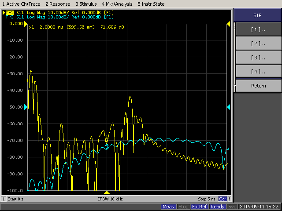Open the 4 Mkr/Analysis menu
Viewport: 282px width, 211px height.
116,4
